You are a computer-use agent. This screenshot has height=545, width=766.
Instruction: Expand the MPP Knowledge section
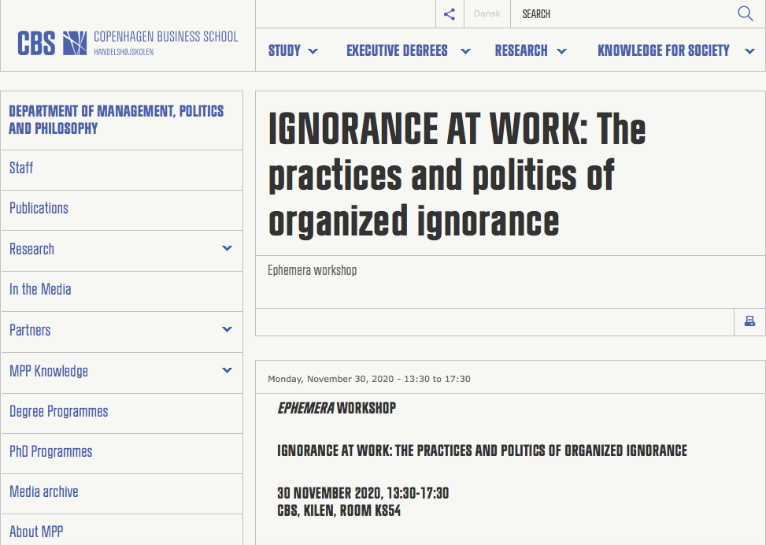point(227,370)
